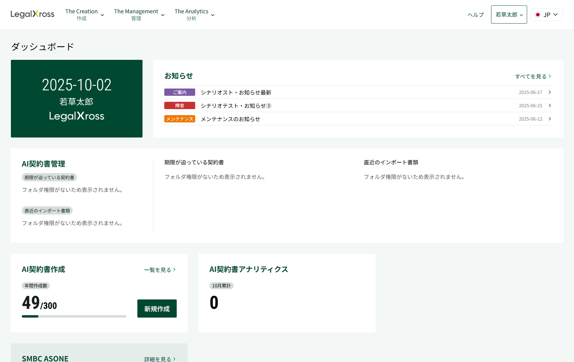Click the Japan flag icon in language selector

538,14
